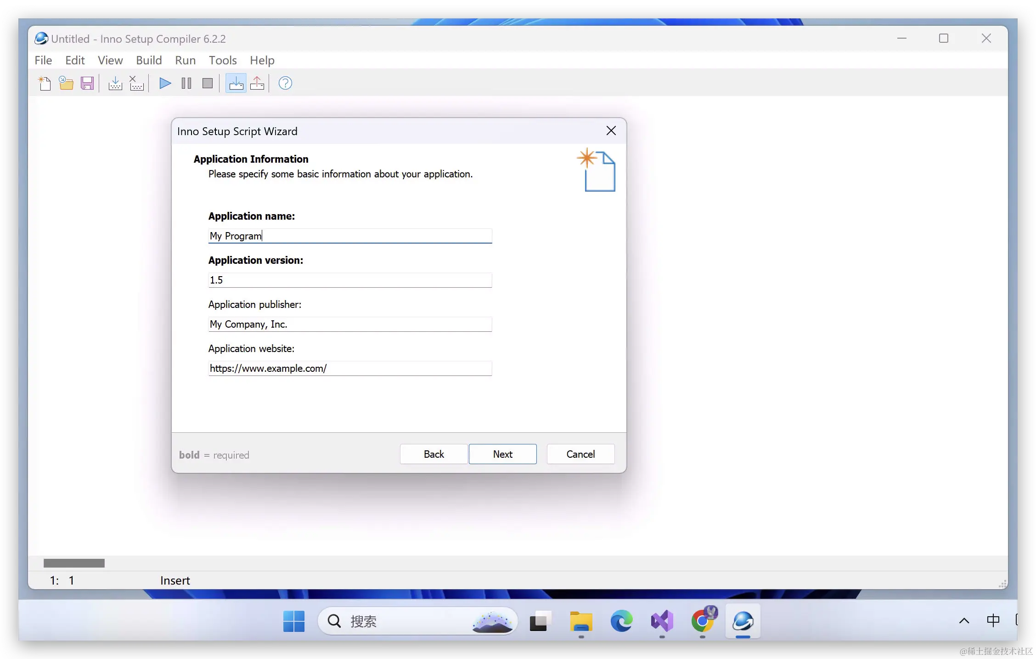Click the Application name input field

[x=350, y=236]
